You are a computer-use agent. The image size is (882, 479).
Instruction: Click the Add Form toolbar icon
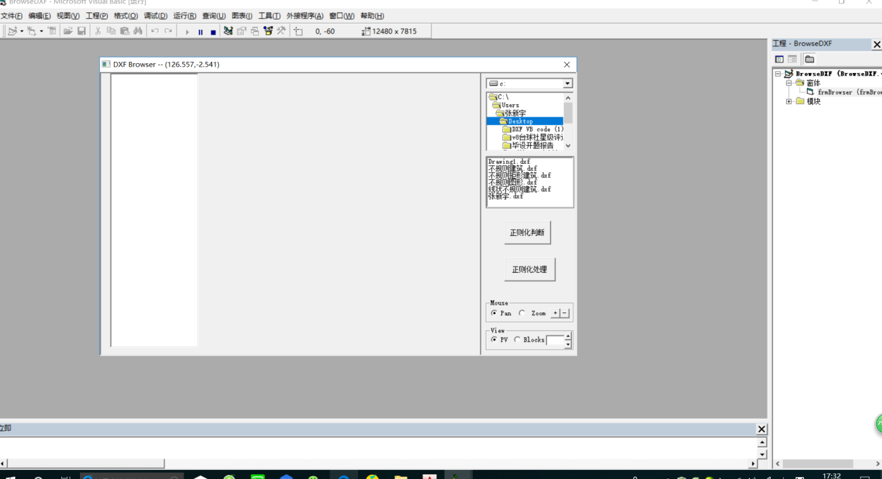[31, 31]
